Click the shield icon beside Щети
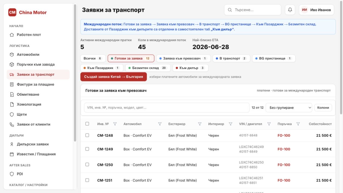The height and width of the screenshot is (193, 343). point(12,114)
